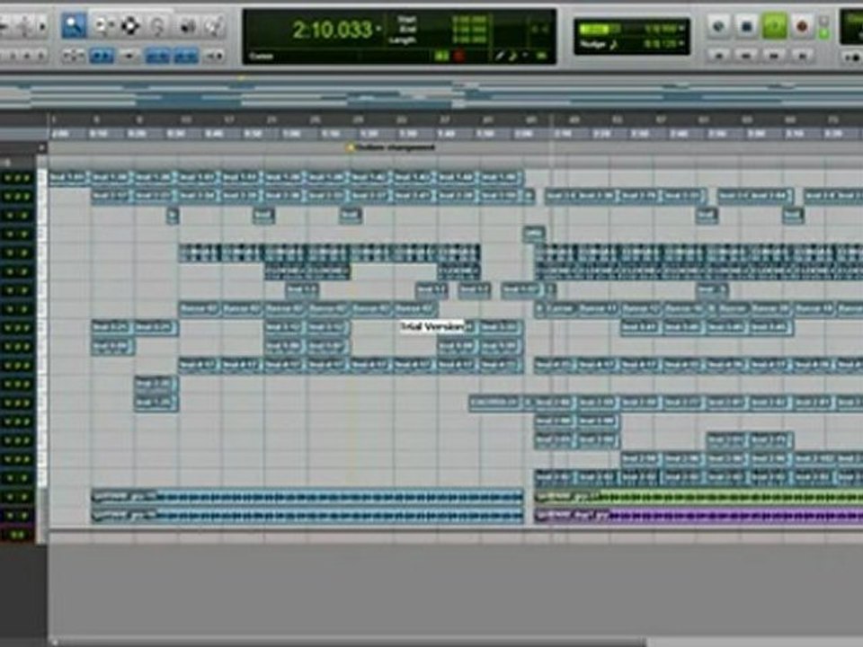
Task: Click the audio waveform zoom button
Action: [24, 26]
